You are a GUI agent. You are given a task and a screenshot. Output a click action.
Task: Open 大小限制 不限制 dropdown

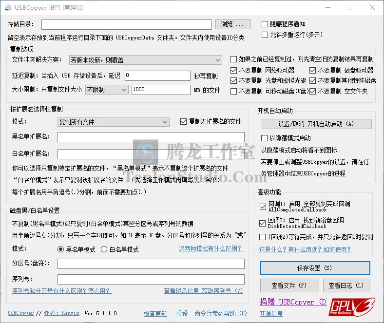point(107,90)
